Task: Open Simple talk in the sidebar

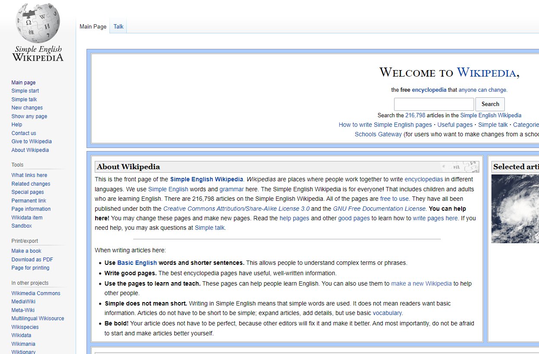Action: 24,100
